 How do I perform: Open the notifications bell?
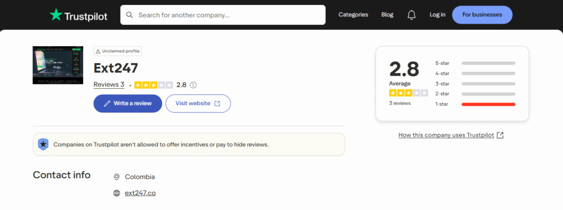(411, 15)
